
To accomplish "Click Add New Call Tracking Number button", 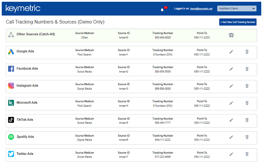I will [x=238, y=22].
